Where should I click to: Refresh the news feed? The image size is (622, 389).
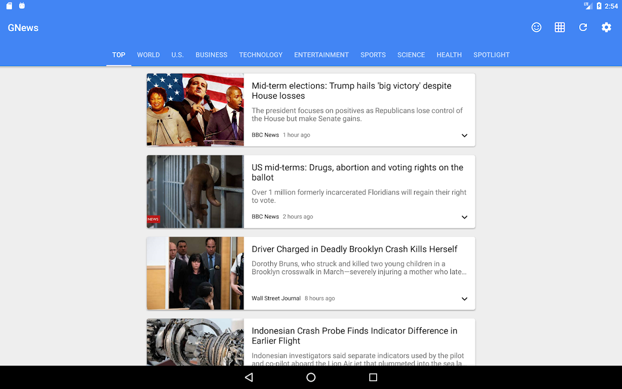pos(583,28)
